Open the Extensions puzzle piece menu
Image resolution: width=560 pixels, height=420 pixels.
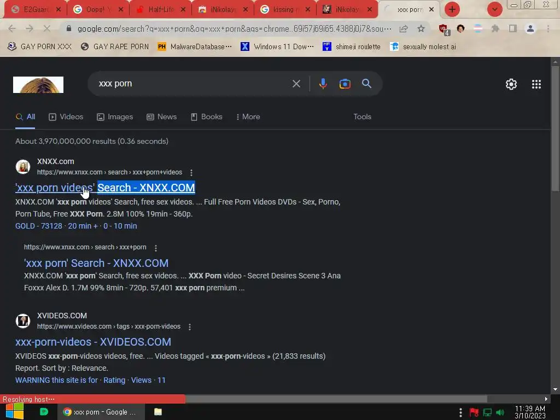[x=495, y=28]
